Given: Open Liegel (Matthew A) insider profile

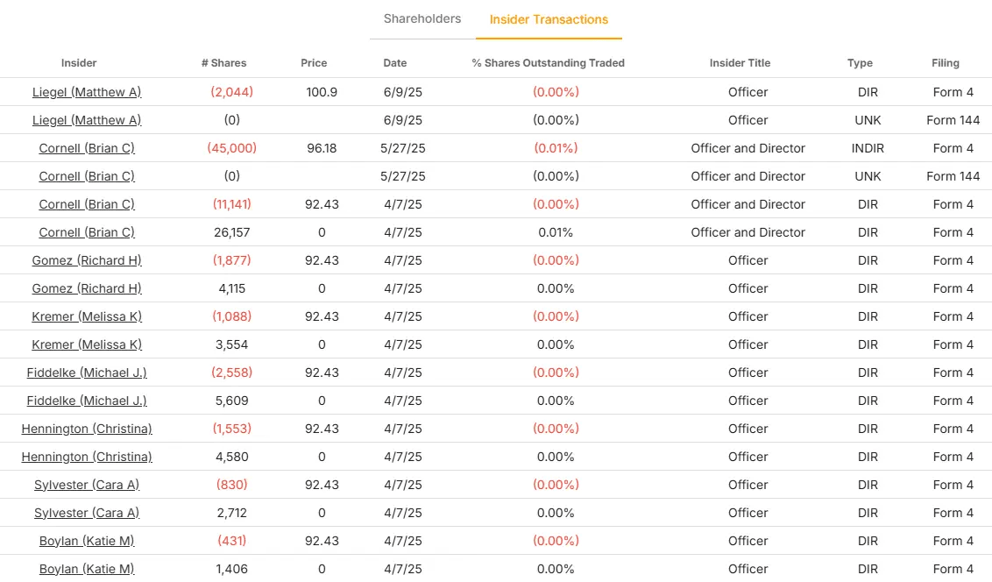Looking at the screenshot, I should (86, 92).
